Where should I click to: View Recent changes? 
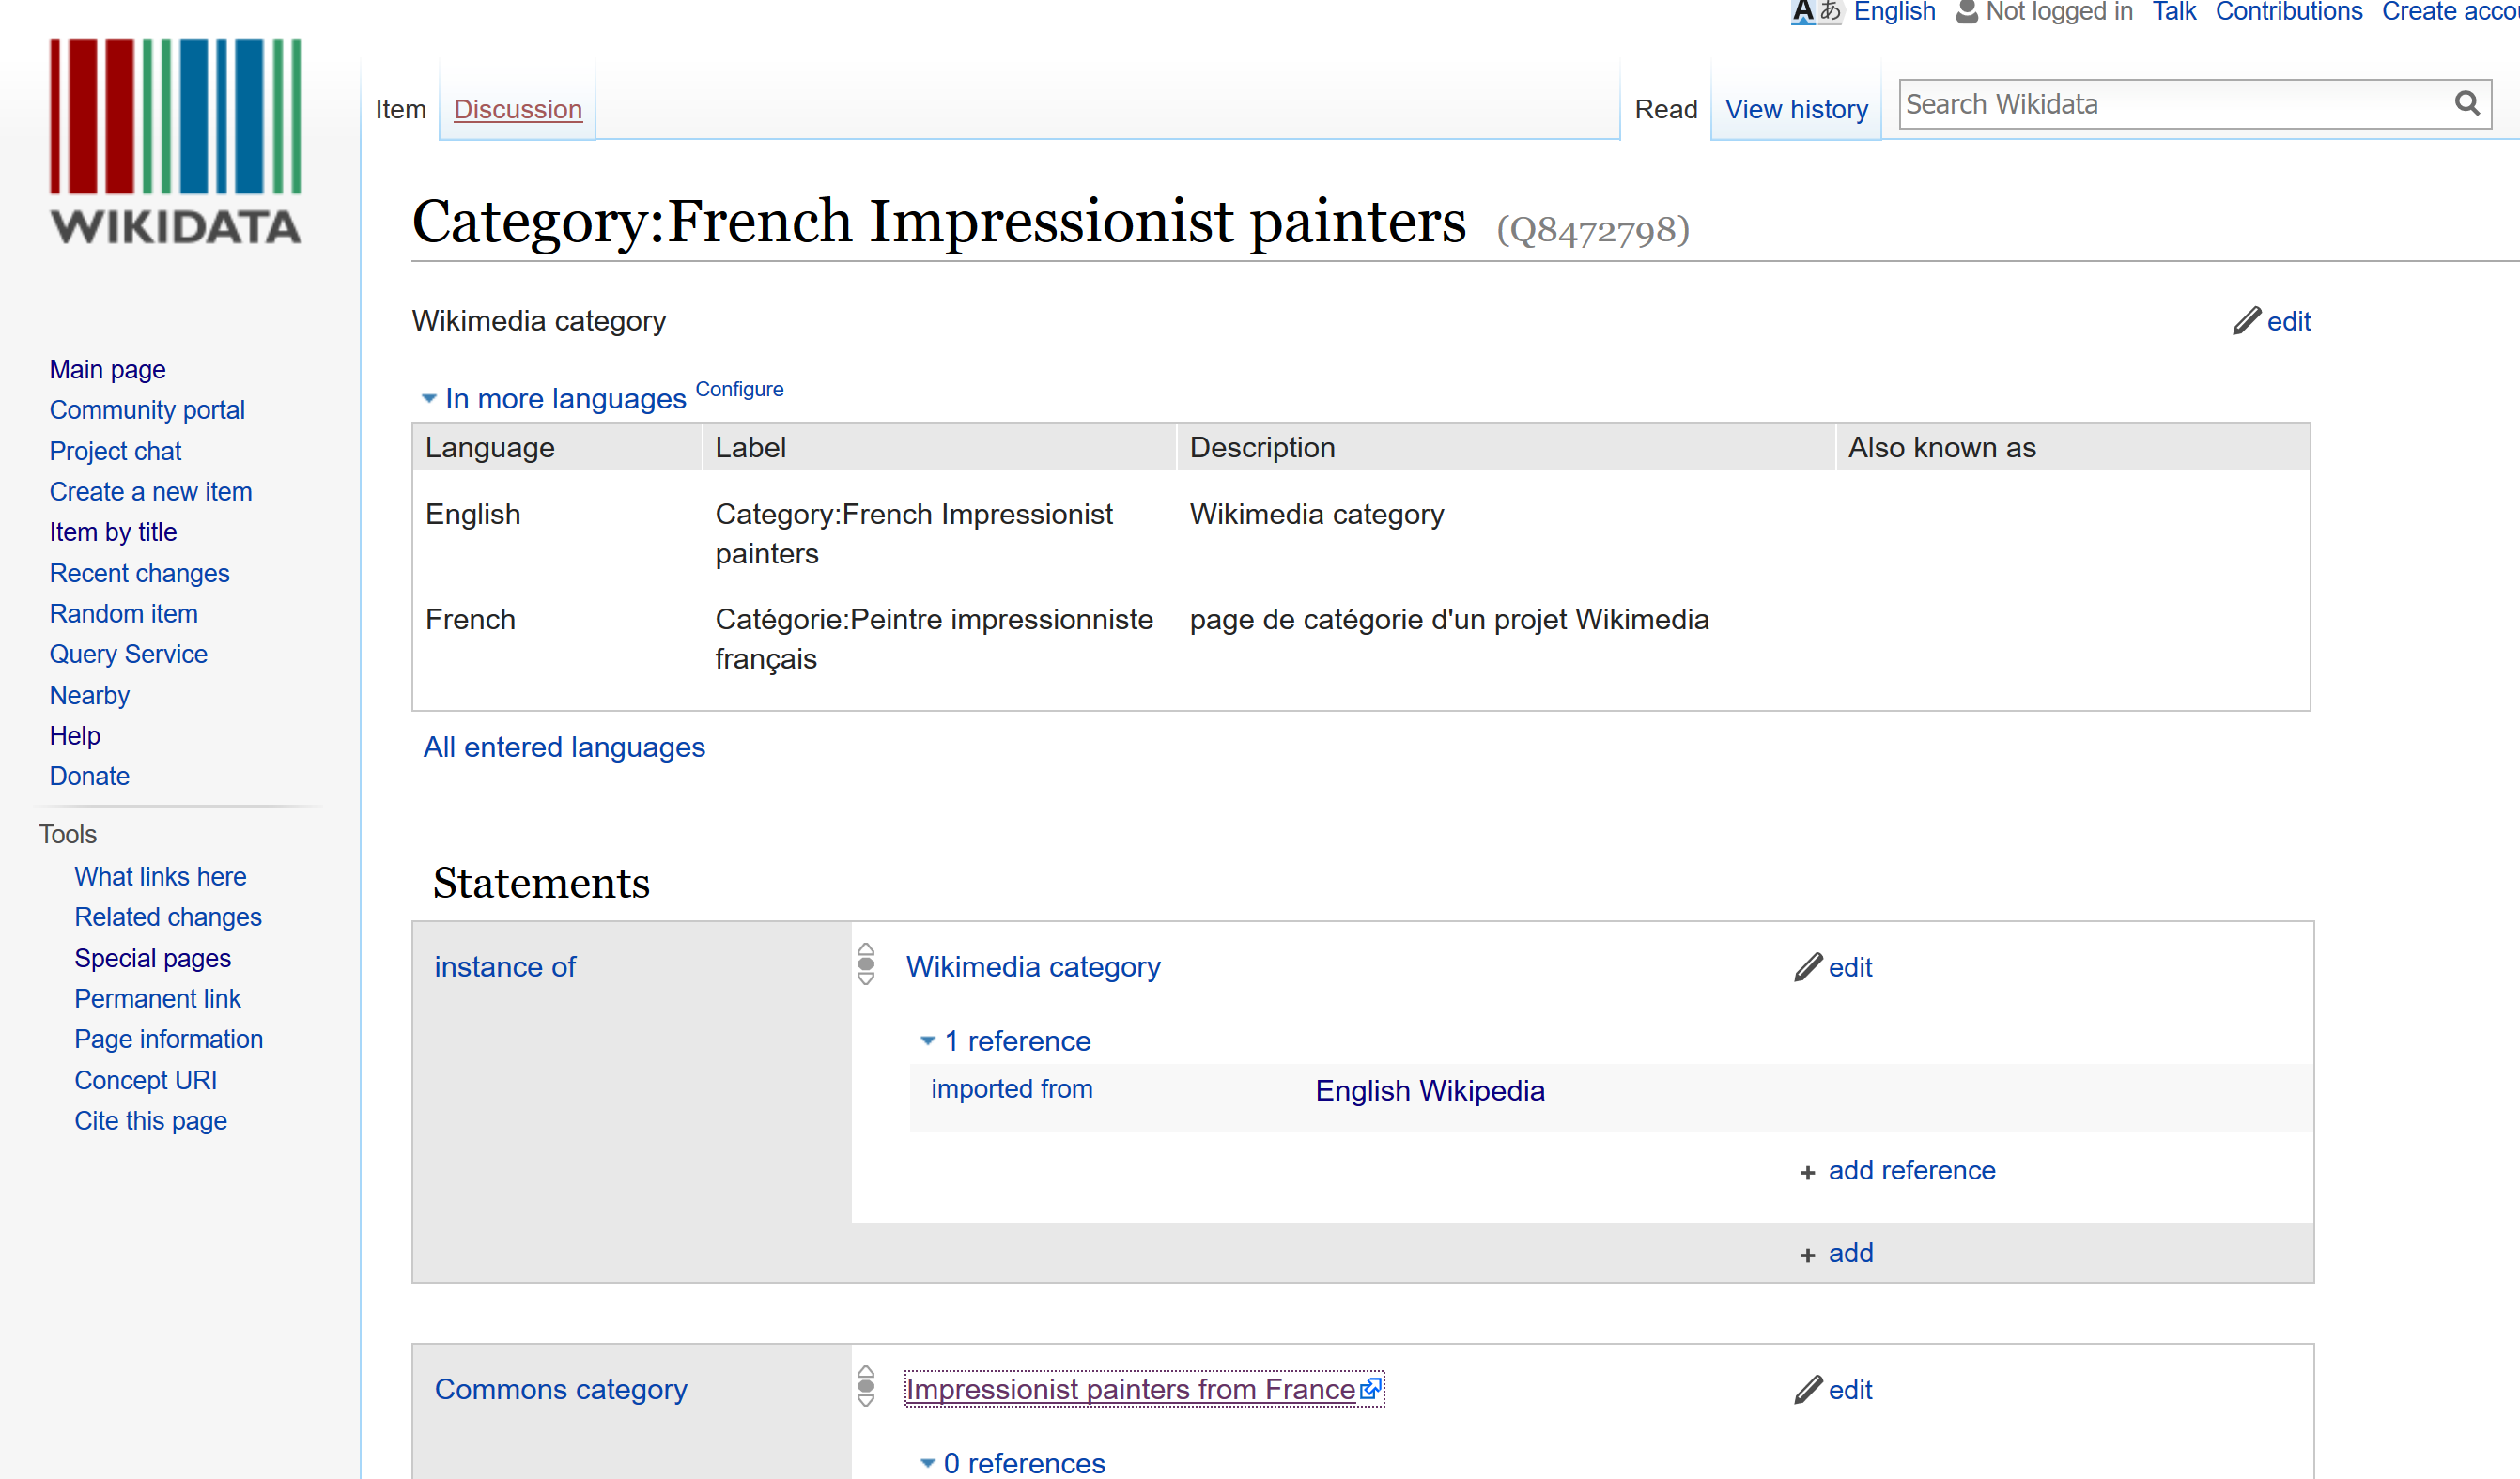(139, 573)
